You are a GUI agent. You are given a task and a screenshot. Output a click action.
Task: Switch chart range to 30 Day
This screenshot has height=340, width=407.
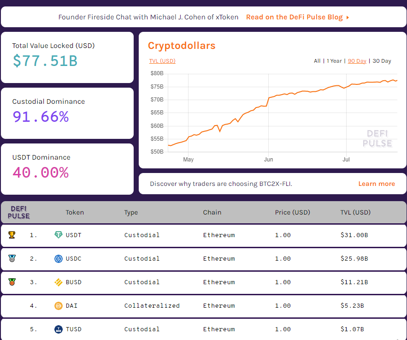coord(382,61)
